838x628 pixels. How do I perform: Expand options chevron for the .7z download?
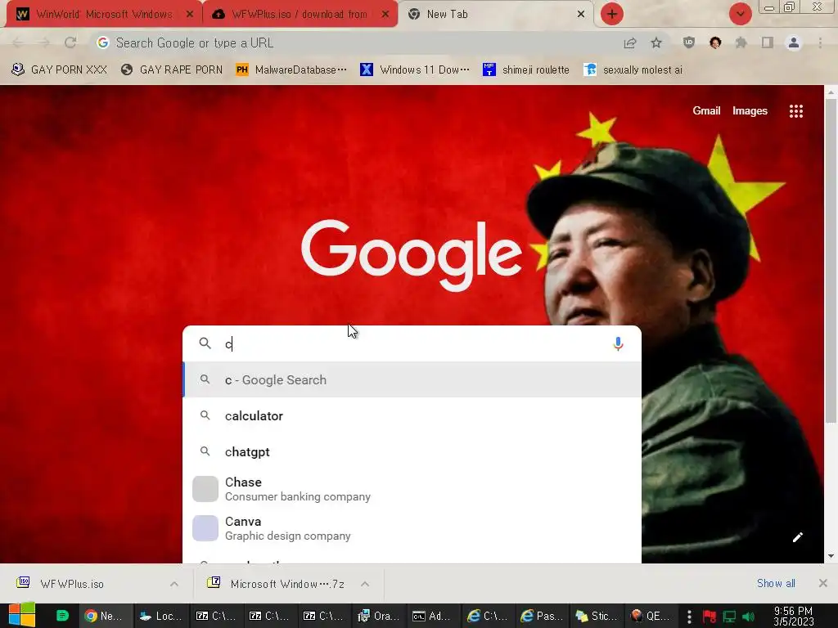(x=365, y=584)
